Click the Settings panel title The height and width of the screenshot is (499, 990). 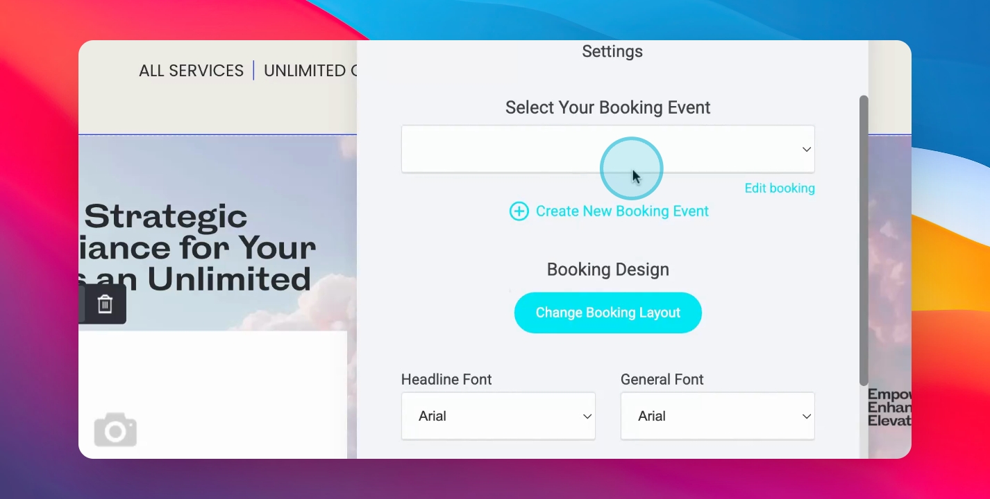[612, 51]
